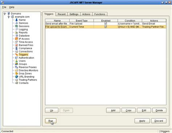The image size is (172, 133).
Task: Open the Help menu
Action: [12, 7]
